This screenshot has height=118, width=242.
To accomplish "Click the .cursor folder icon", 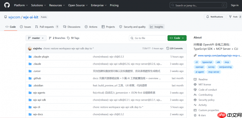I will tap(30, 71).
